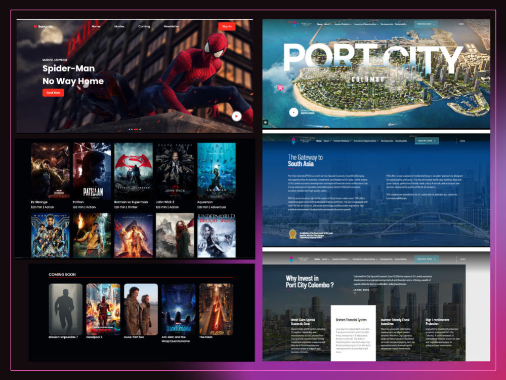Screen dimensions: 506x380
Task: Open the poster of man holding a torch
Action: [x=92, y=235]
